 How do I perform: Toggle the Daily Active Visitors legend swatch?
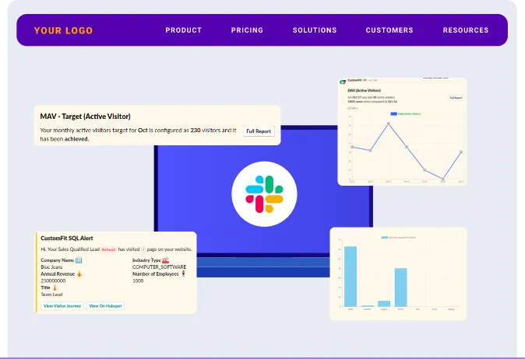(x=394, y=114)
